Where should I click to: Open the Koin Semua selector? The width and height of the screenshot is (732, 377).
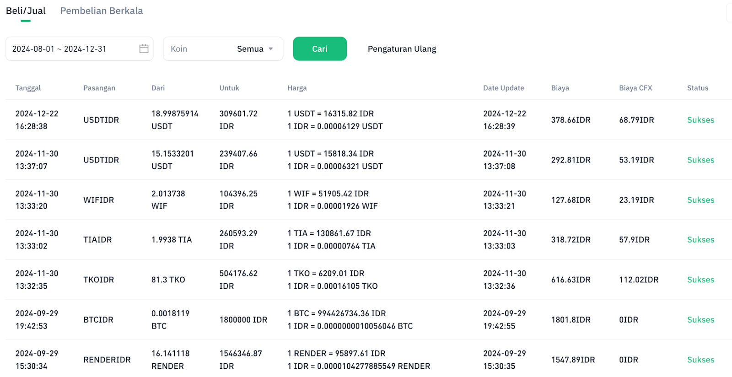coord(223,48)
